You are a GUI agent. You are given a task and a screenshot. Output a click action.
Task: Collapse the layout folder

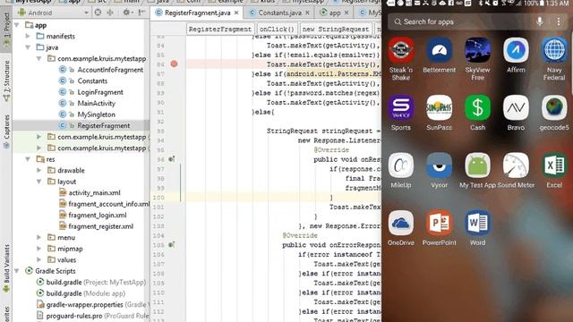point(39,182)
